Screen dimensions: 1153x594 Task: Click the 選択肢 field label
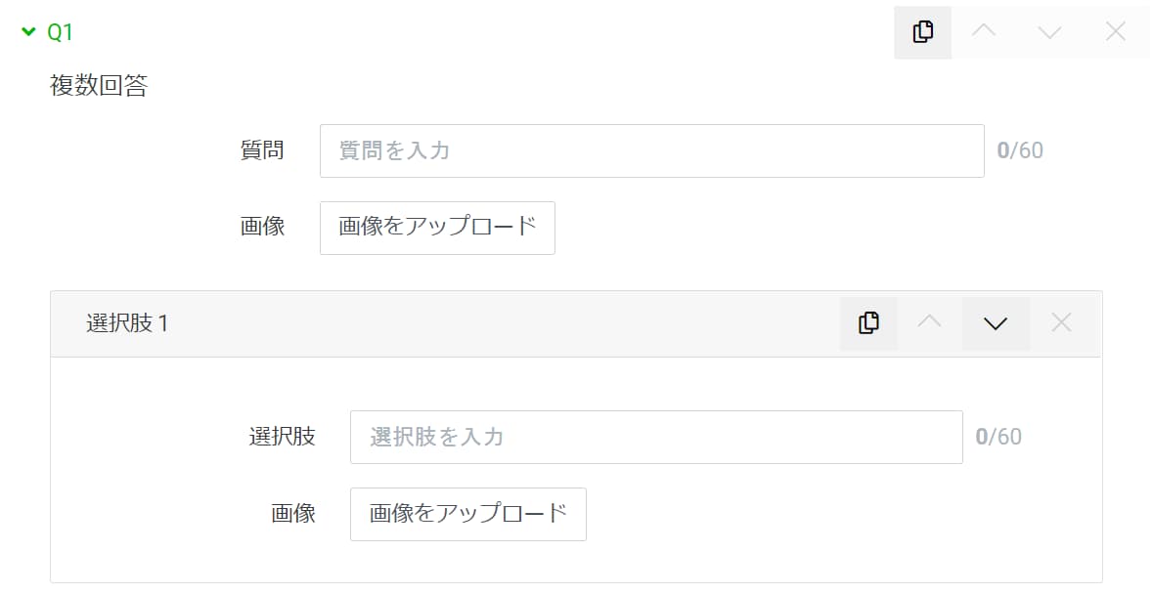pos(282,437)
